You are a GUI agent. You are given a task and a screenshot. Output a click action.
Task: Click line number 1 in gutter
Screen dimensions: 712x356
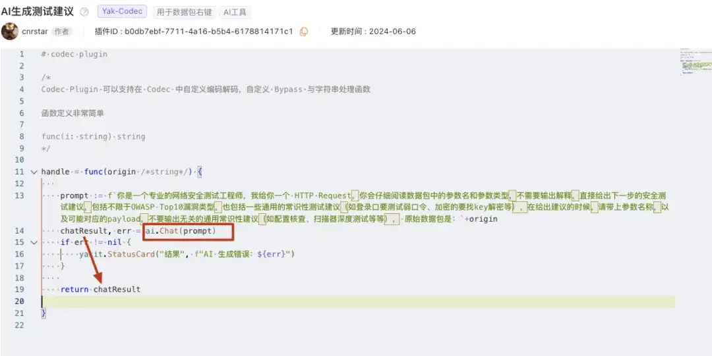pos(21,54)
